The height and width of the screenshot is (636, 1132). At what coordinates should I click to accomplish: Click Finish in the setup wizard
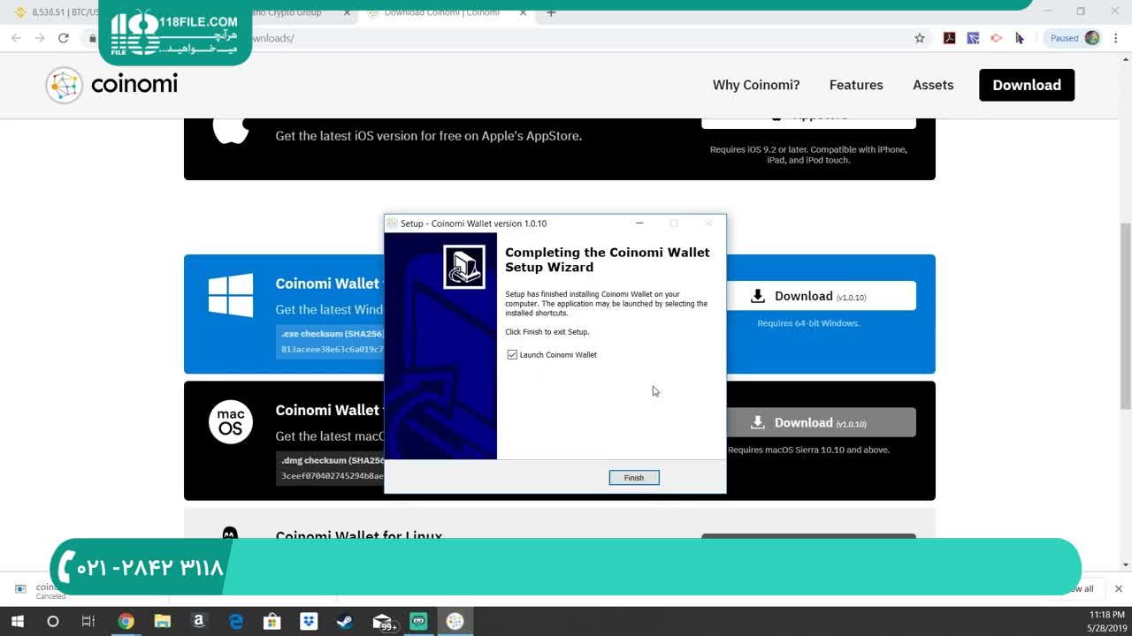pyautogui.click(x=633, y=478)
